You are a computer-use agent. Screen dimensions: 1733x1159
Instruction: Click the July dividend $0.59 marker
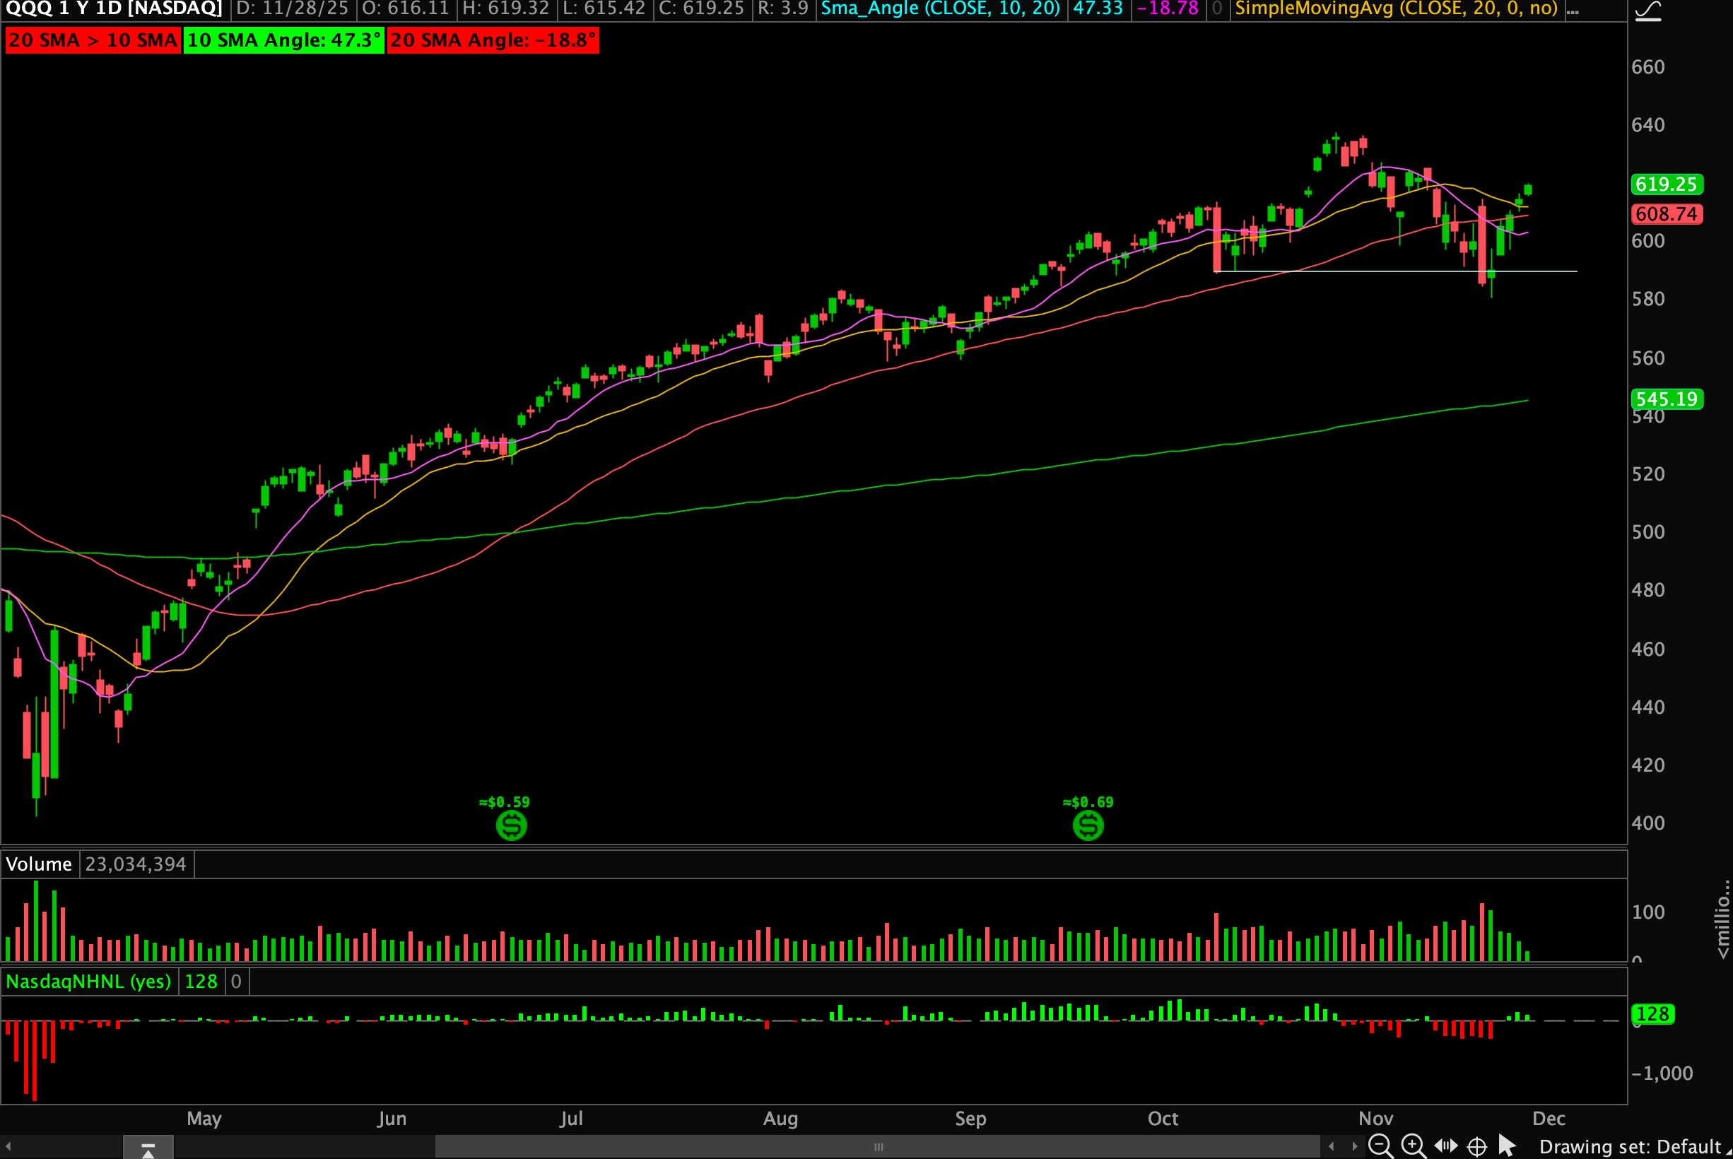[512, 825]
